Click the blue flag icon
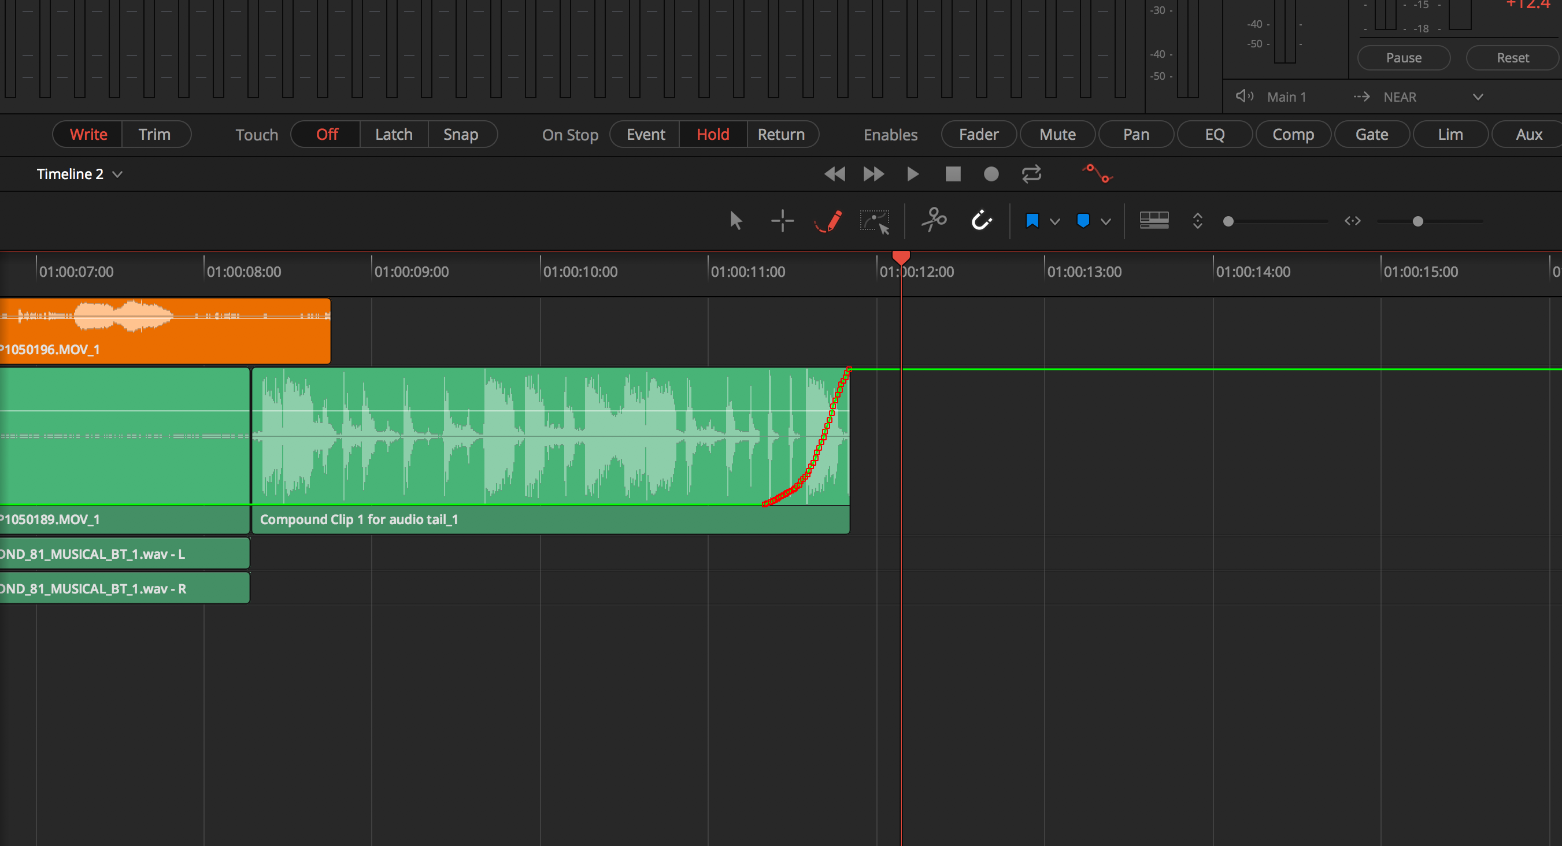 (x=1032, y=221)
